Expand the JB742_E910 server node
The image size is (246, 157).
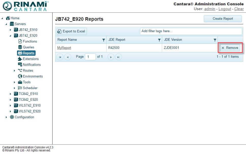10,30
